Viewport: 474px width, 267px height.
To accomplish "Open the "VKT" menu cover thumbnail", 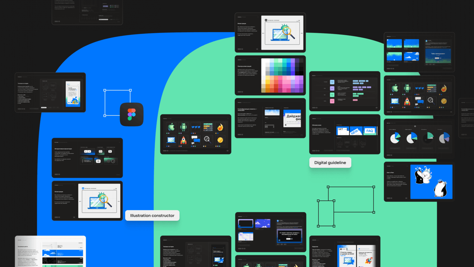I will coord(342,130).
